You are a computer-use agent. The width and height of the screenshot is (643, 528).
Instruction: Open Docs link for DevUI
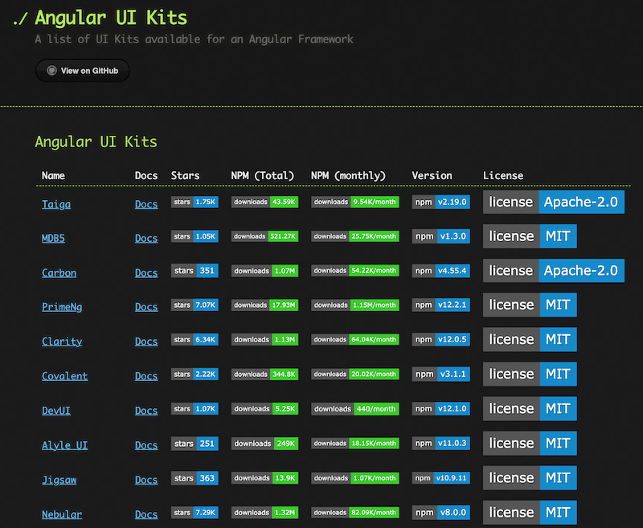click(146, 411)
